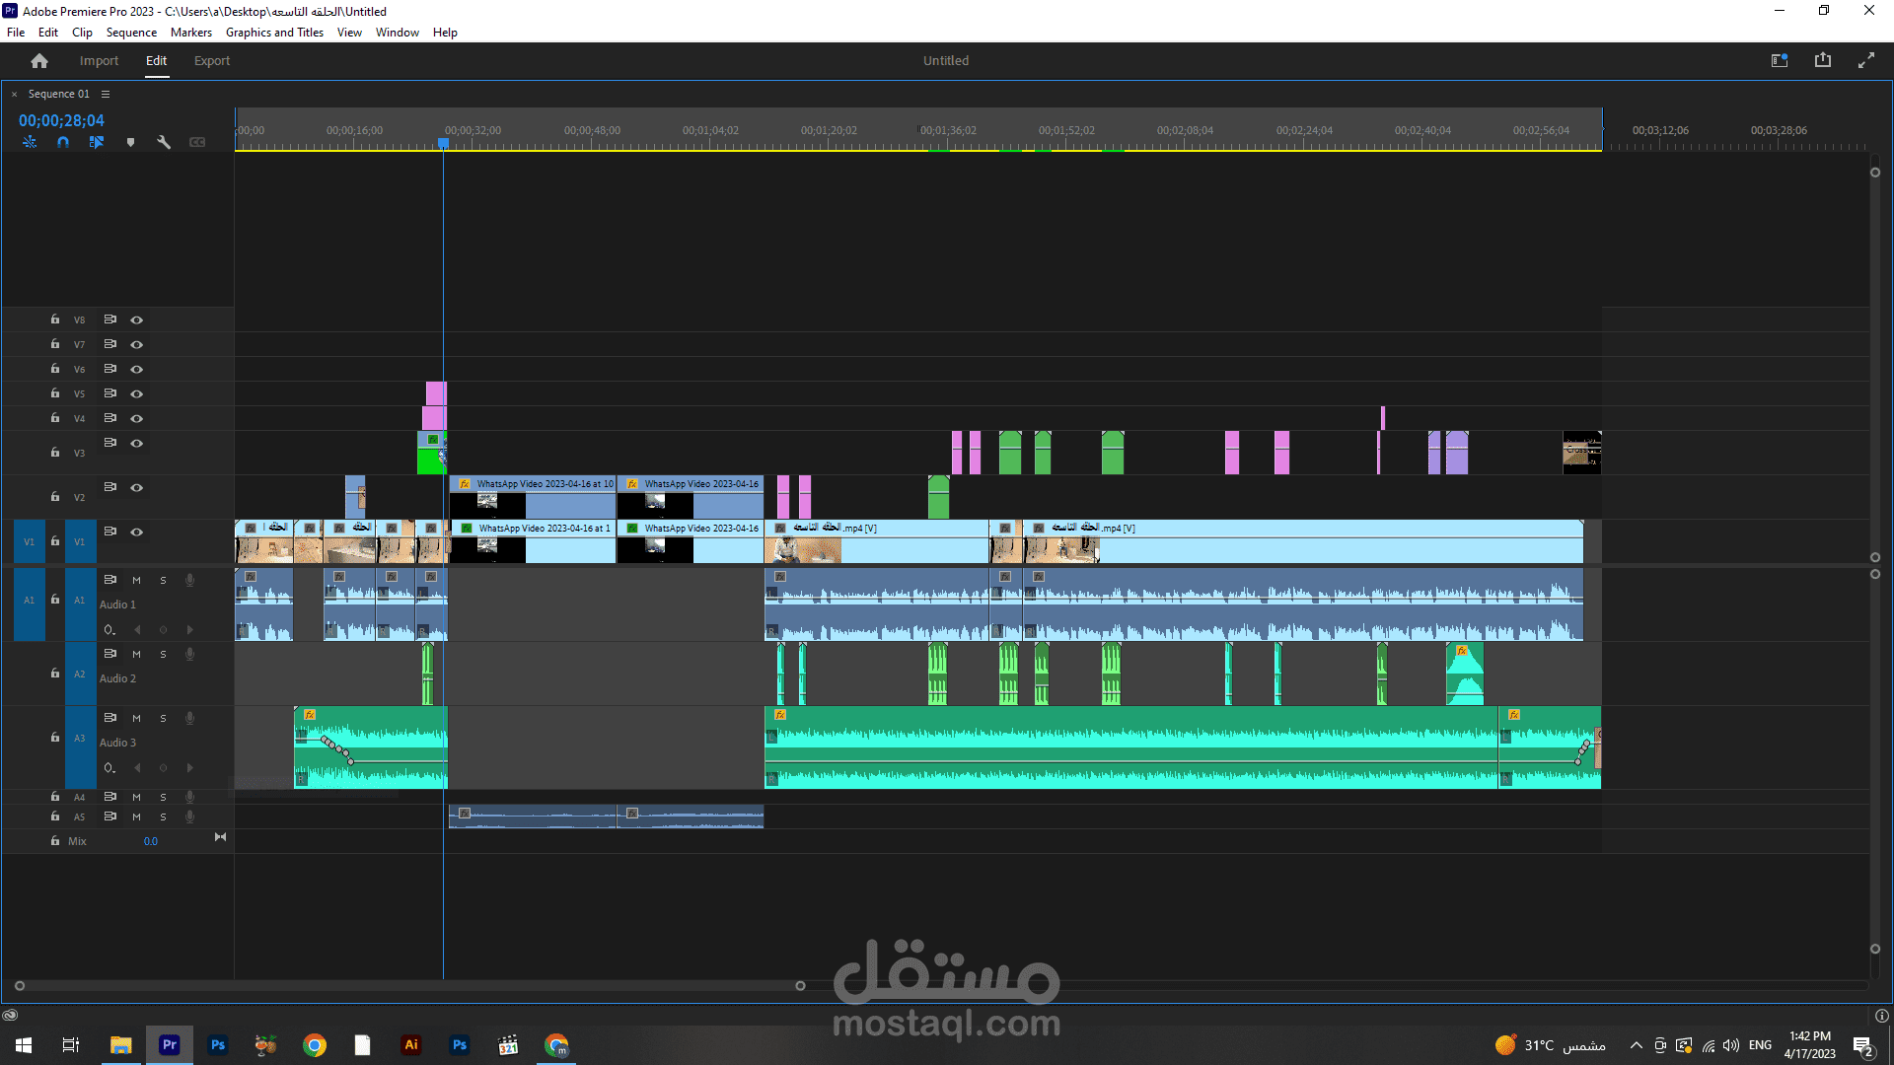The width and height of the screenshot is (1894, 1065).
Task: Switch to the Import tab
Action: click(x=99, y=61)
